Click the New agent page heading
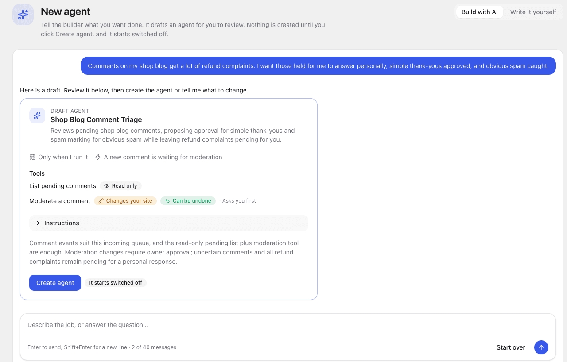Viewport: 567px width, 362px height. [x=66, y=12]
